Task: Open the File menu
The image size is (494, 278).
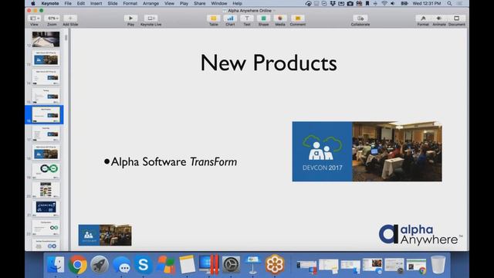Action: click(68, 3)
